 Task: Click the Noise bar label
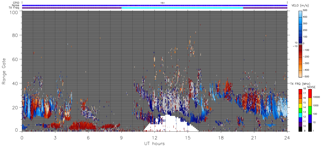16,5
